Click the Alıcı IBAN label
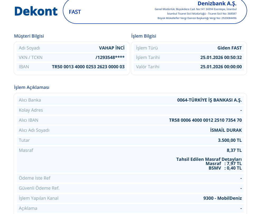253x214 pixels. click(x=29, y=120)
